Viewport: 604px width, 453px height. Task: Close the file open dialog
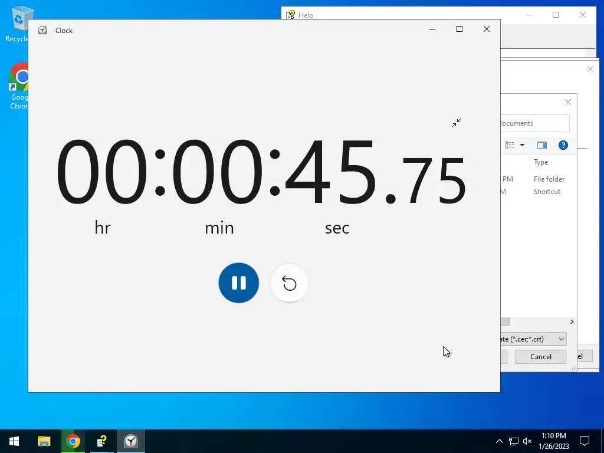coord(568,102)
